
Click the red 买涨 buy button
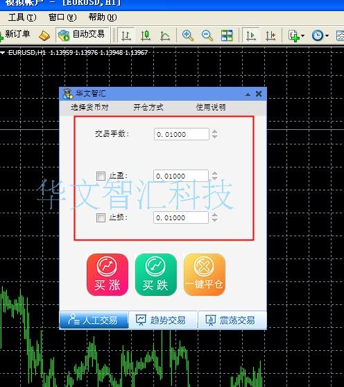(x=108, y=274)
